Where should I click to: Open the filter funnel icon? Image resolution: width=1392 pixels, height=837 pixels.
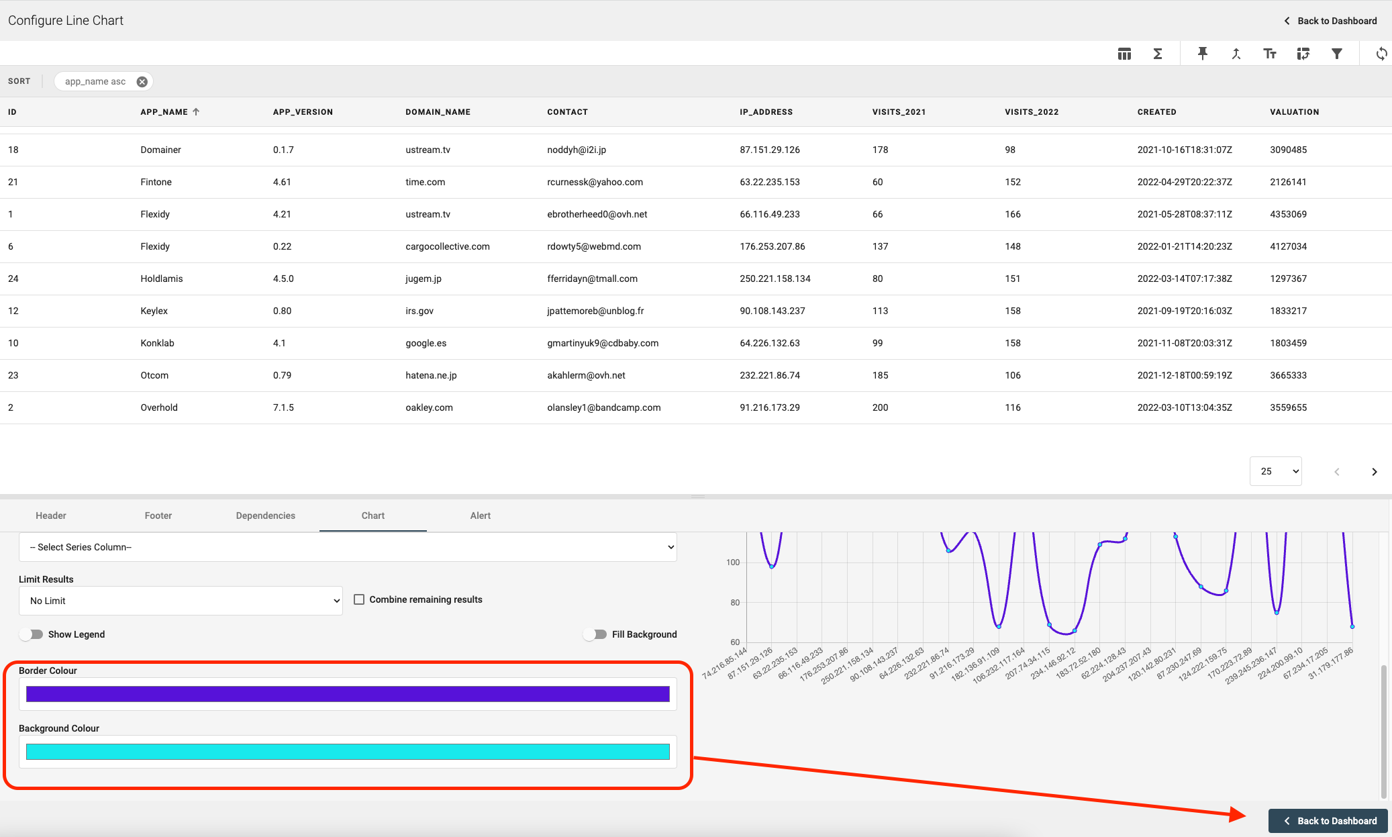(x=1336, y=54)
